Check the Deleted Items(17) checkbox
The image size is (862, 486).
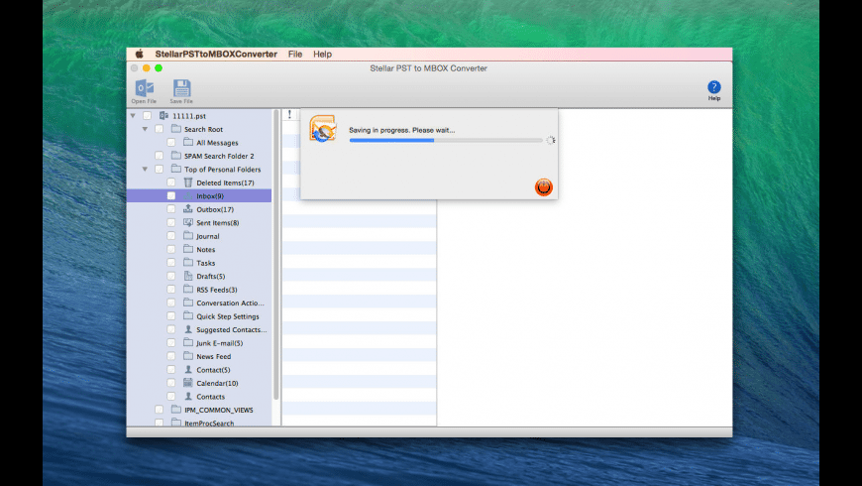pos(171,182)
